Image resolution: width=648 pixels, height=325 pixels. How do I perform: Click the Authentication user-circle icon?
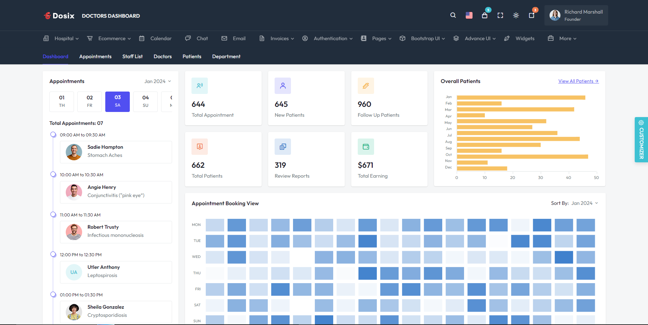click(305, 38)
